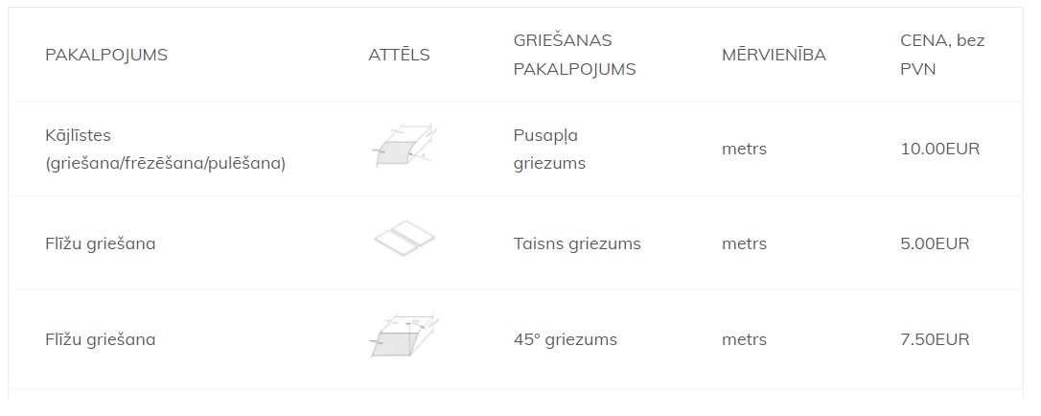Click the 7.50EUR price
Image resolution: width=1041 pixels, height=416 pixels.
(935, 339)
